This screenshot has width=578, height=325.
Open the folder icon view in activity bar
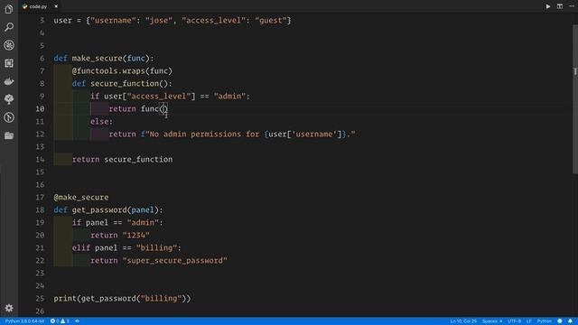[x=9, y=135]
